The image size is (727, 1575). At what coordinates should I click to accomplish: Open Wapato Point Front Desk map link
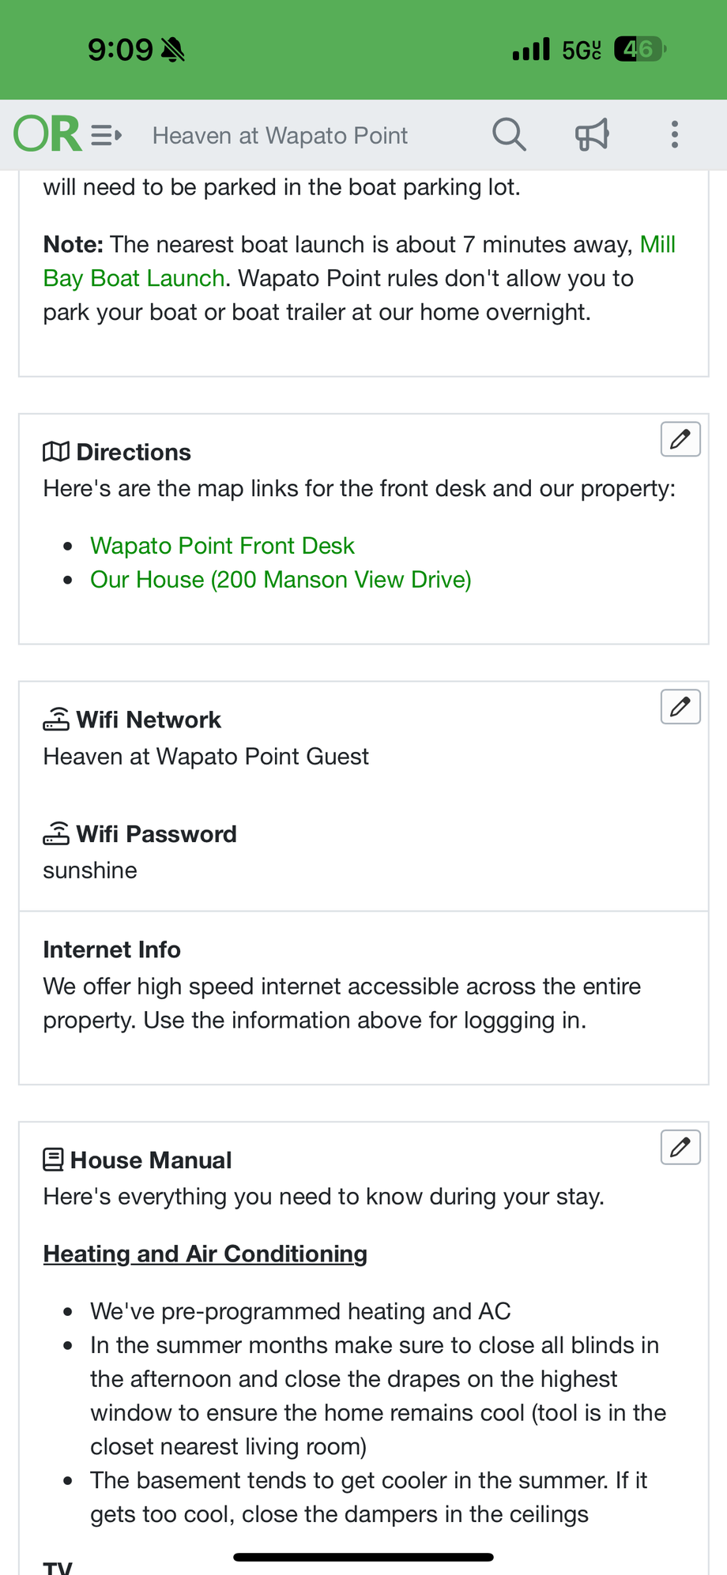click(222, 546)
